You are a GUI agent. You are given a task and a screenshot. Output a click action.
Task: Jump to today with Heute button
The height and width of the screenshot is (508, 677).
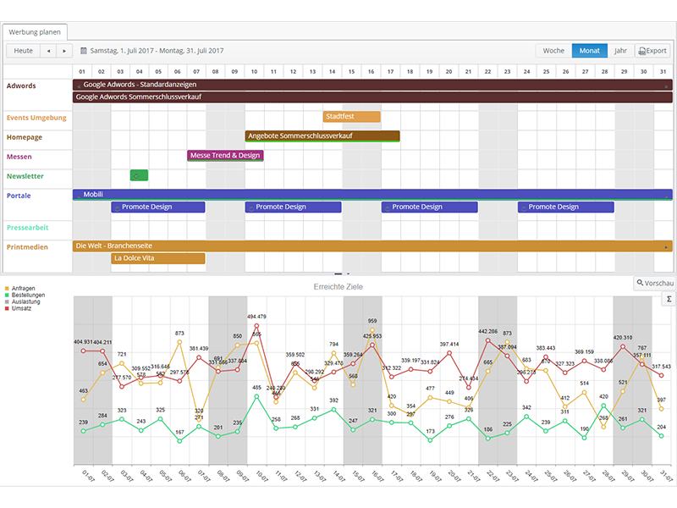pyautogui.click(x=24, y=51)
